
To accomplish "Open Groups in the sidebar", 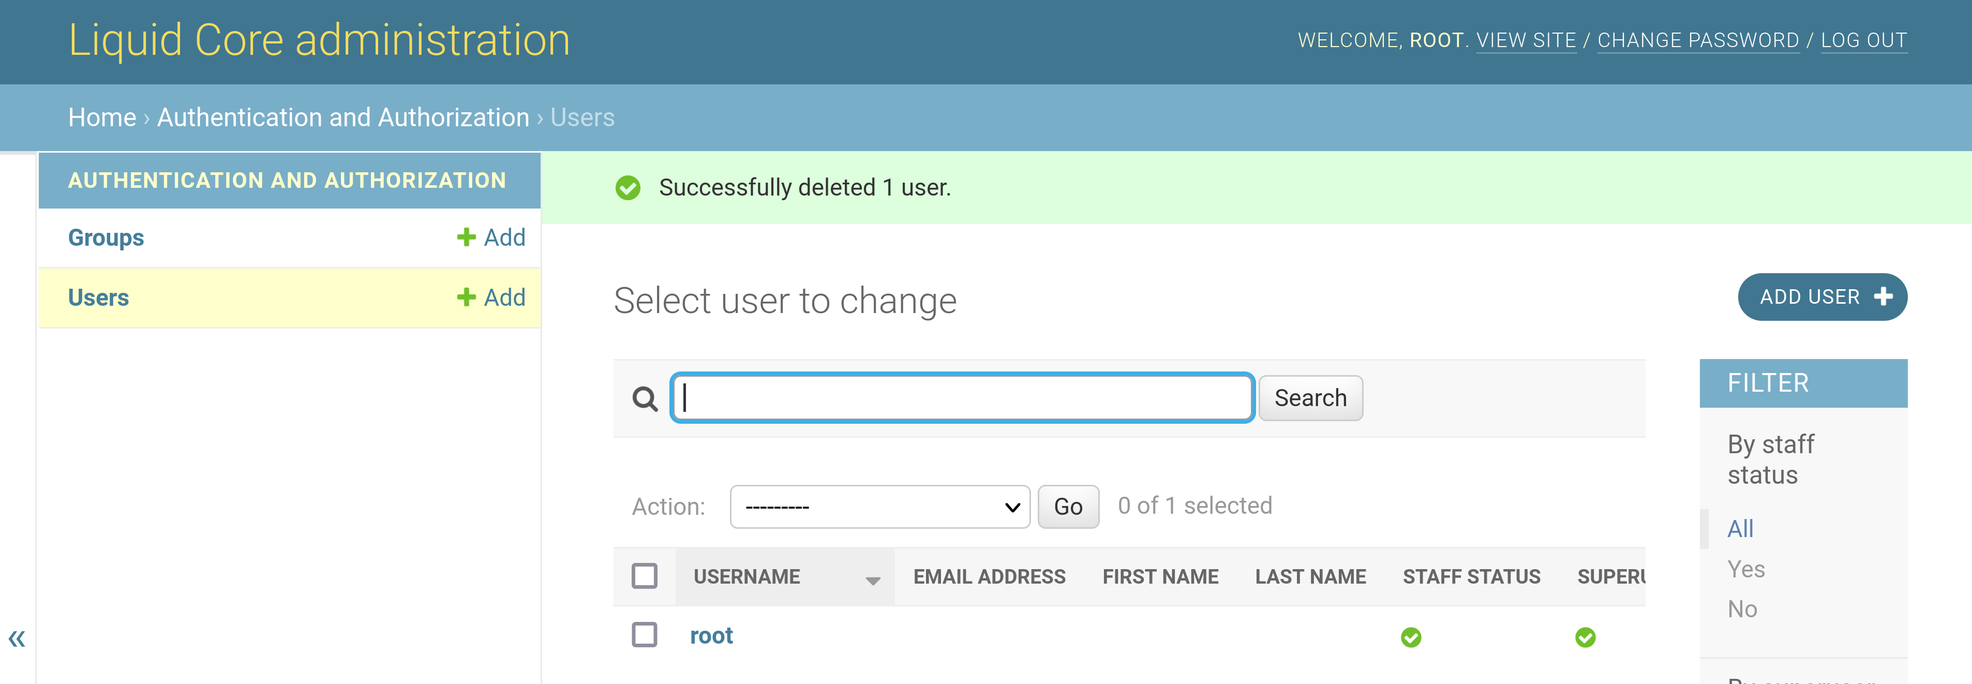I will 107,237.
